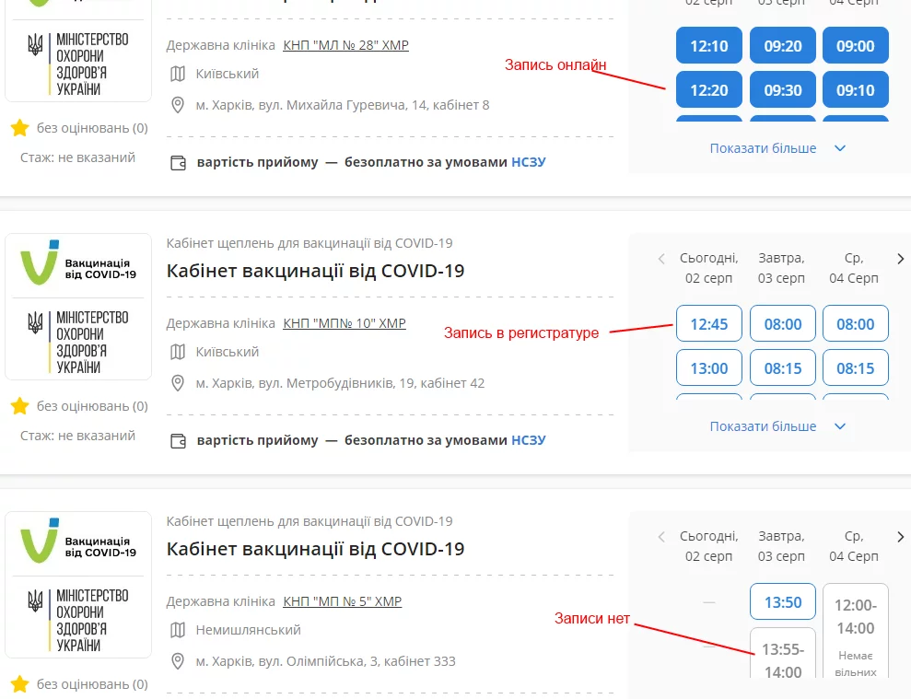Expand Показати більше for the МЛ № 28 schedule
The width and height of the screenshot is (911, 699).
tap(777, 148)
